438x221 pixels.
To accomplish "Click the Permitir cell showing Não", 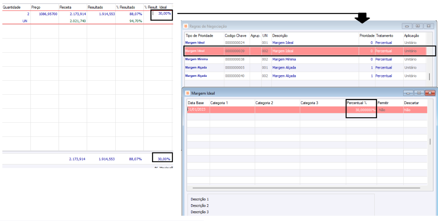I will coord(390,110).
